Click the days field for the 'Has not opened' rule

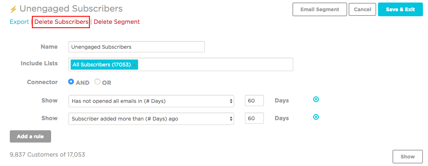tap(254, 101)
